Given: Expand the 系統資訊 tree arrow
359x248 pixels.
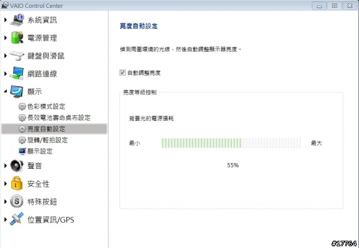Looking at the screenshot, I should coord(6,20).
